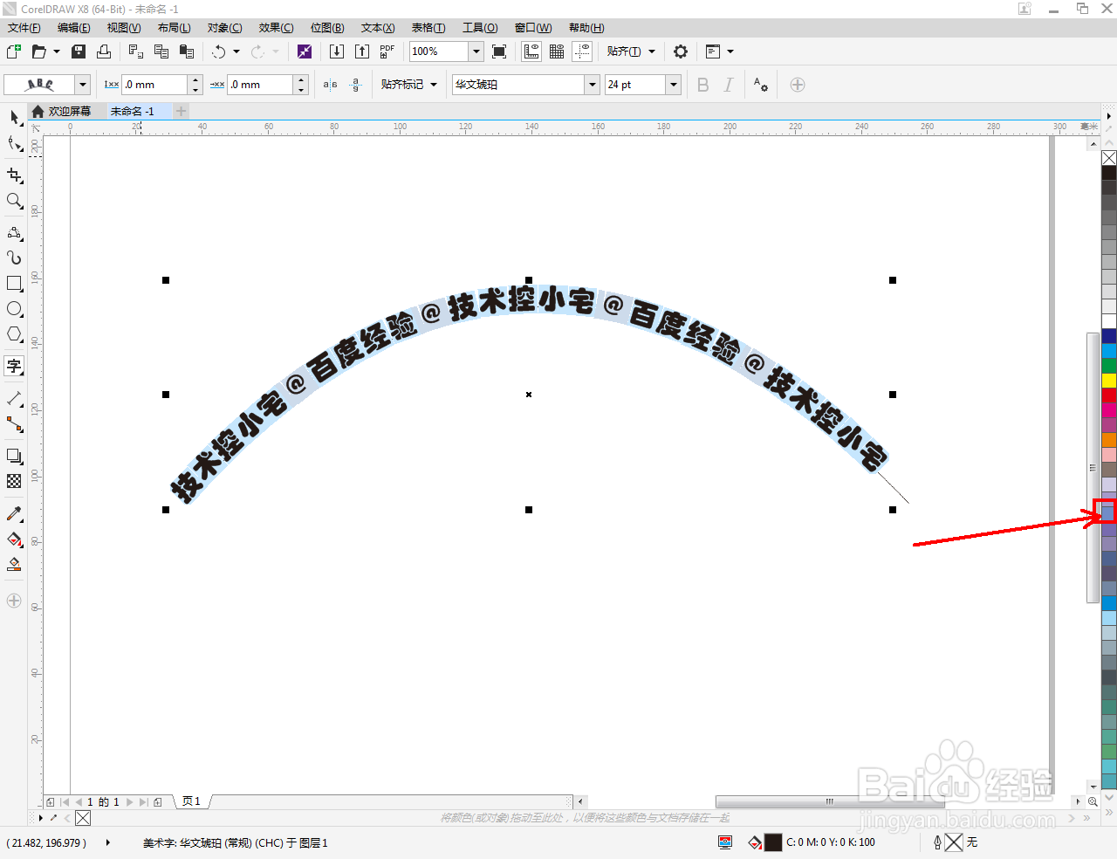Select the Pick tool arrow
The image size is (1117, 859).
[14, 117]
